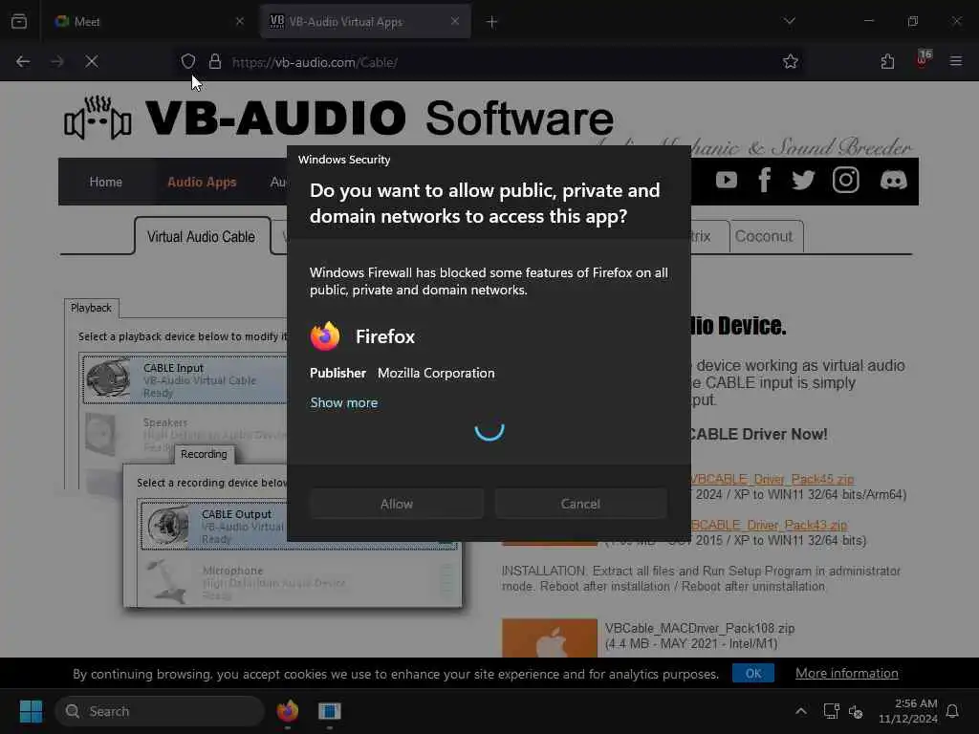Click the Playback tab in screenshot image
The width and height of the screenshot is (979, 734).
pyautogui.click(x=91, y=308)
